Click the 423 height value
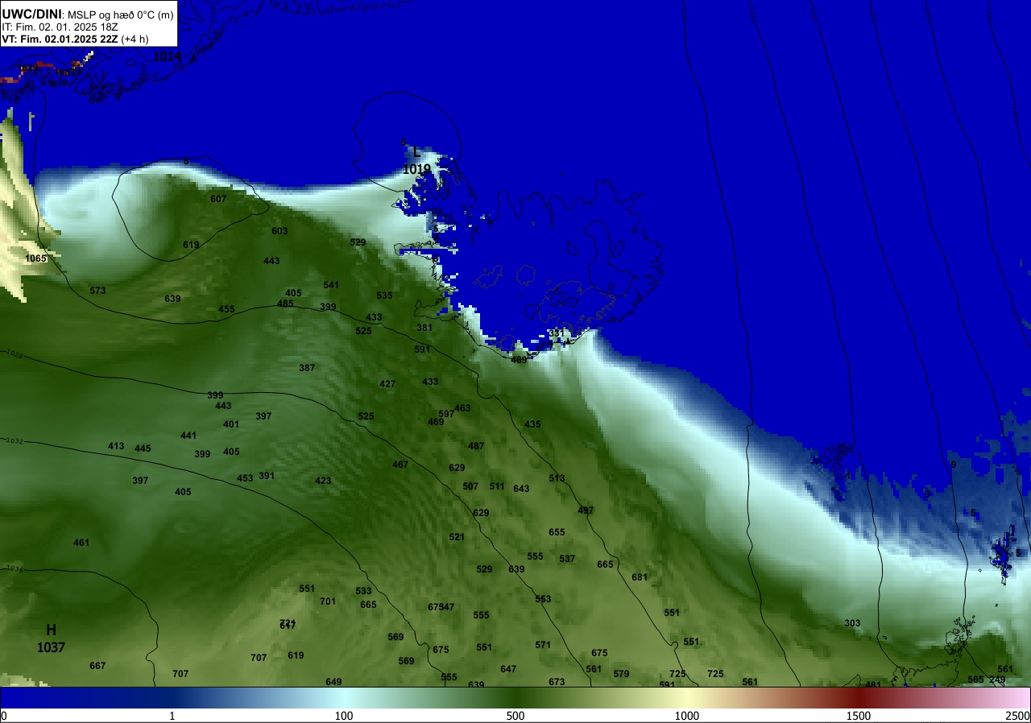Viewport: 1031px width, 723px height. (323, 481)
